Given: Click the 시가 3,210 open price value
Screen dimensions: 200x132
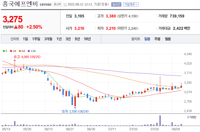Looking at the screenshot, I should [x=79, y=28].
